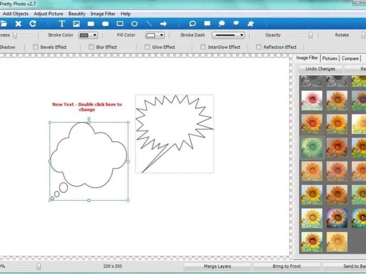Viewport: 366px width, 274px height.
Task: Open the Fill Color dropdown
Action: (x=155, y=35)
